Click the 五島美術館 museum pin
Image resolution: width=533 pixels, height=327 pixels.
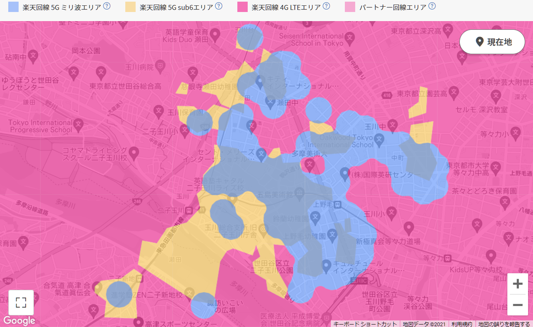point(300,193)
